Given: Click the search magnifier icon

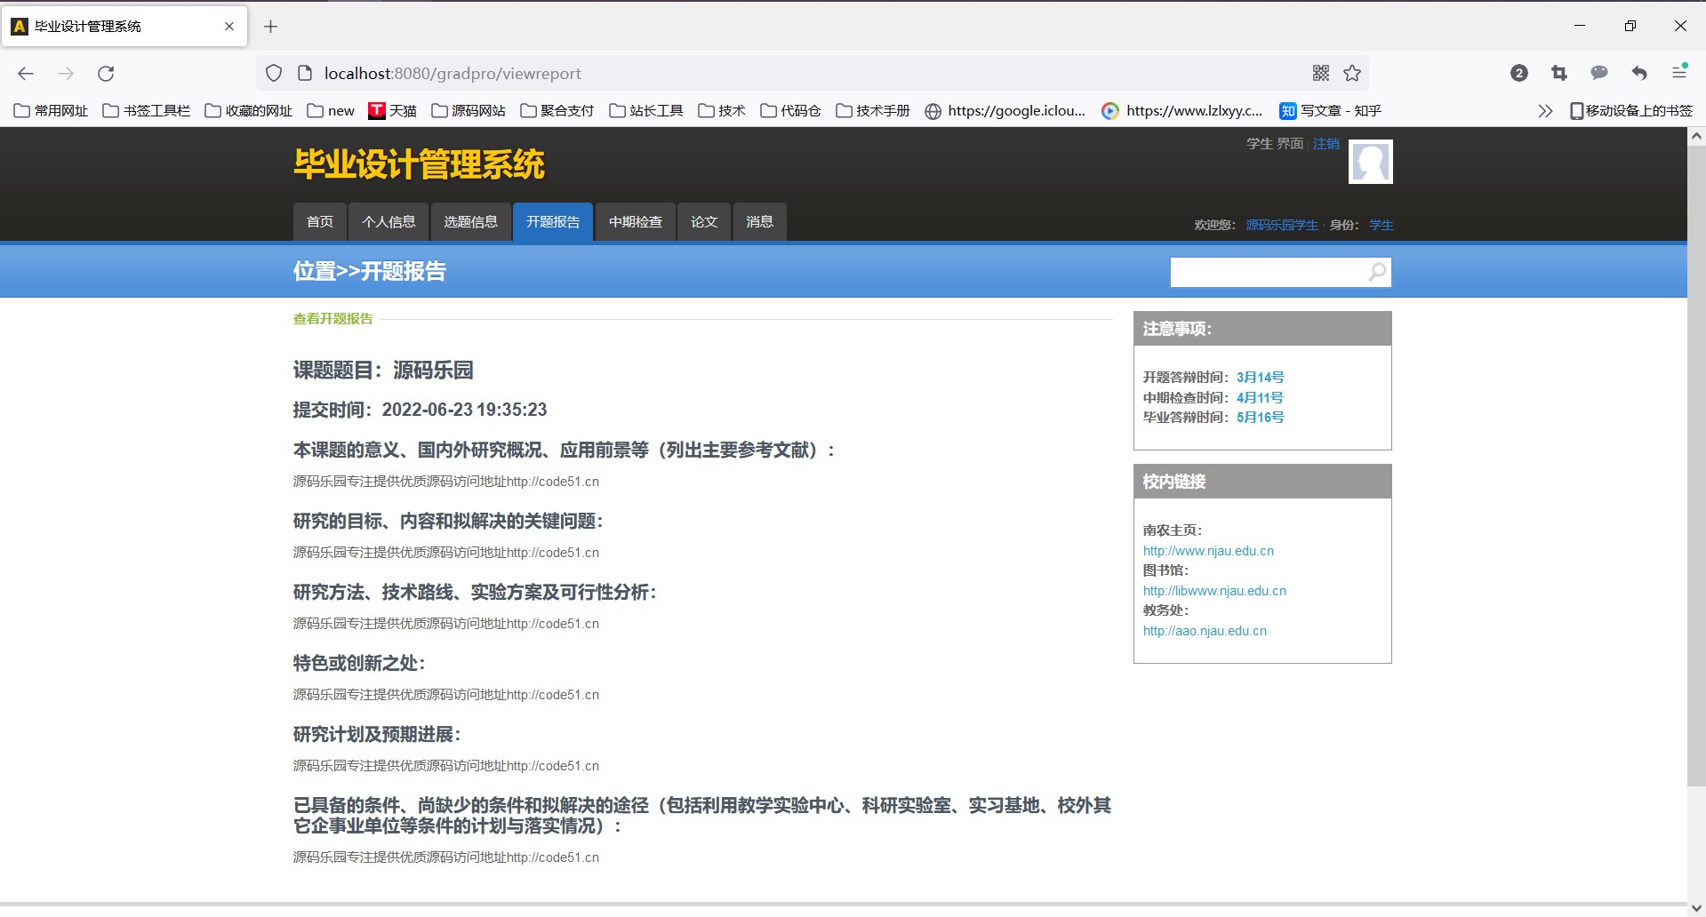Looking at the screenshot, I should point(1377,272).
